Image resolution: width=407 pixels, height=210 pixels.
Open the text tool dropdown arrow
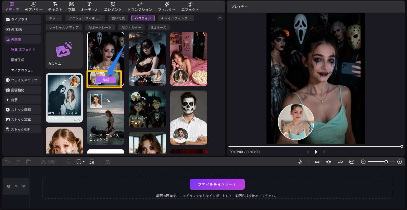(x=84, y=162)
